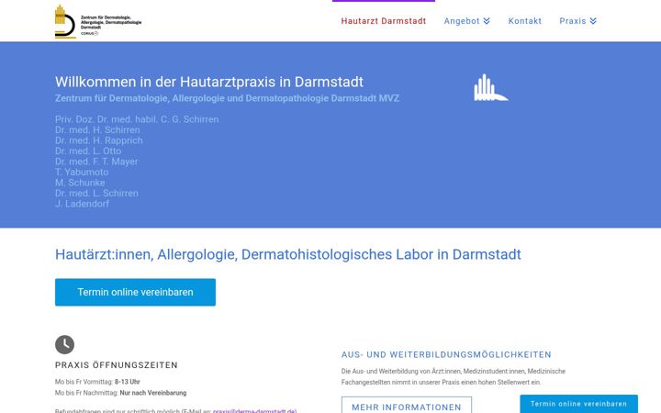The width and height of the screenshot is (661, 413).
Task: Click the praxis@derma-darmstadt.de email link
Action: click(x=254, y=410)
